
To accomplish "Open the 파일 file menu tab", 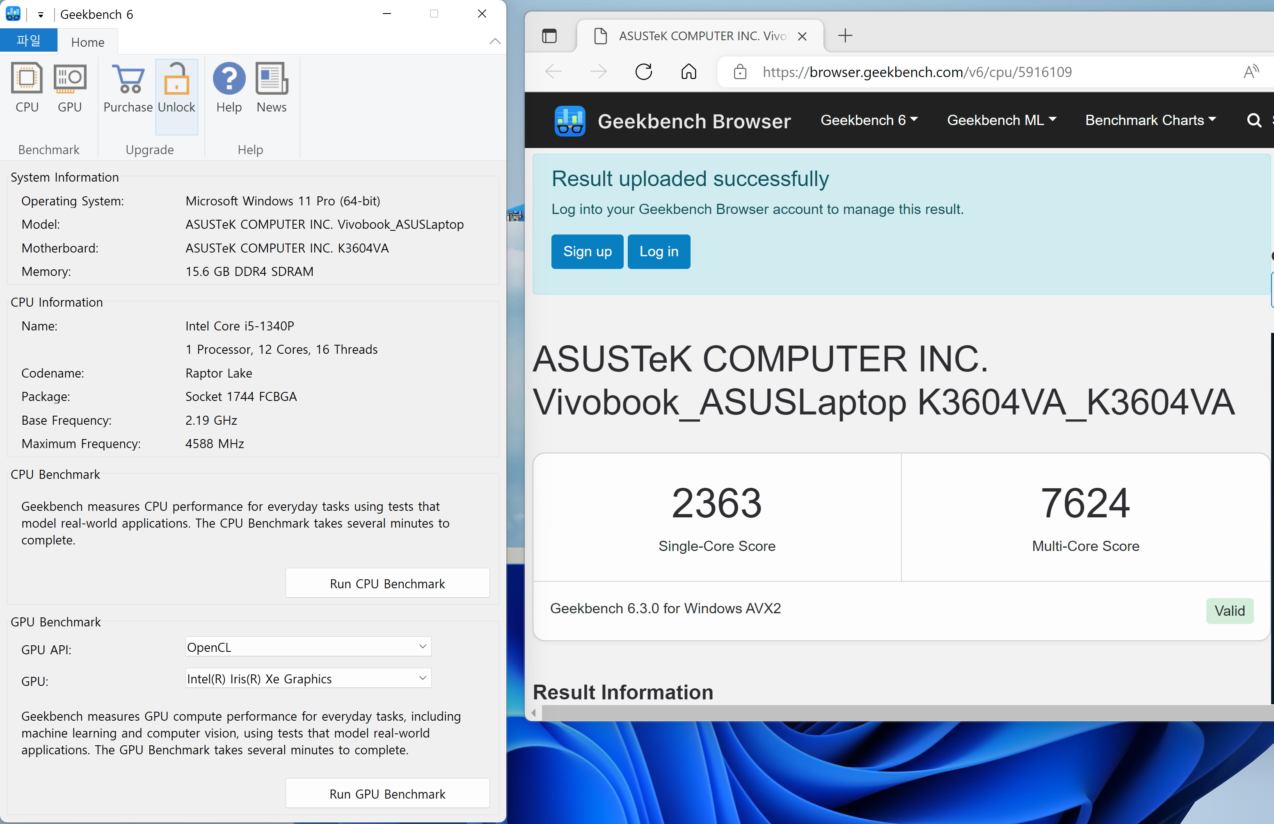I will coord(28,41).
